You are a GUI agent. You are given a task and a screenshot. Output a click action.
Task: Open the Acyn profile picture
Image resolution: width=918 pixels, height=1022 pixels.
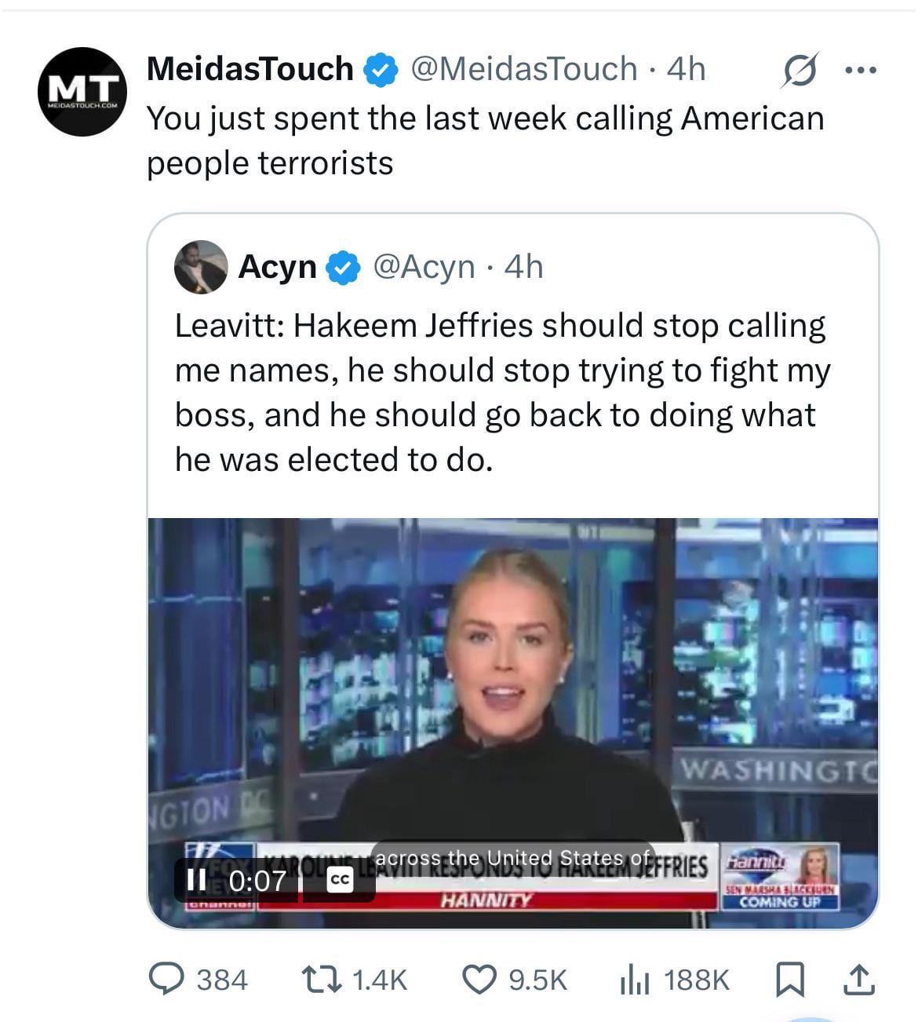coord(201,267)
